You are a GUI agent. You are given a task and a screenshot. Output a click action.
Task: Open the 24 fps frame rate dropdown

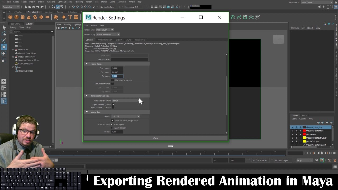click(304, 160)
